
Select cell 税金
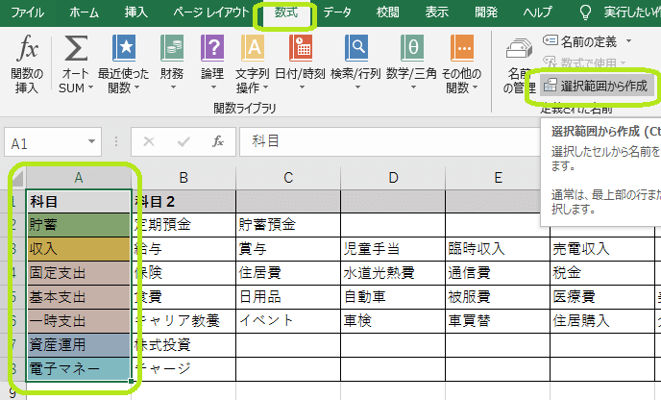602,273
